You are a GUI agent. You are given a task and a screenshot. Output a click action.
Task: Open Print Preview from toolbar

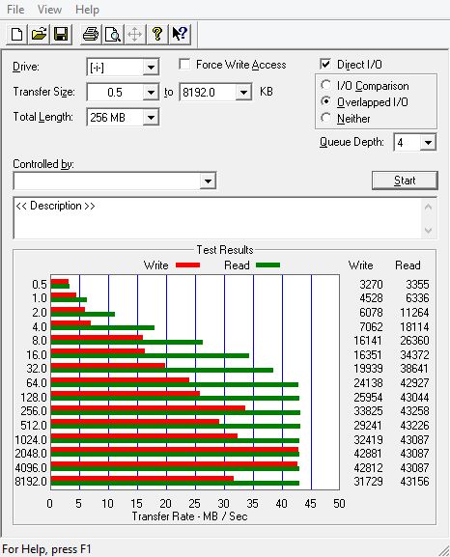click(113, 35)
